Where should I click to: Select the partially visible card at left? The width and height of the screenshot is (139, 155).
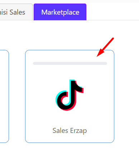(x=4, y=96)
